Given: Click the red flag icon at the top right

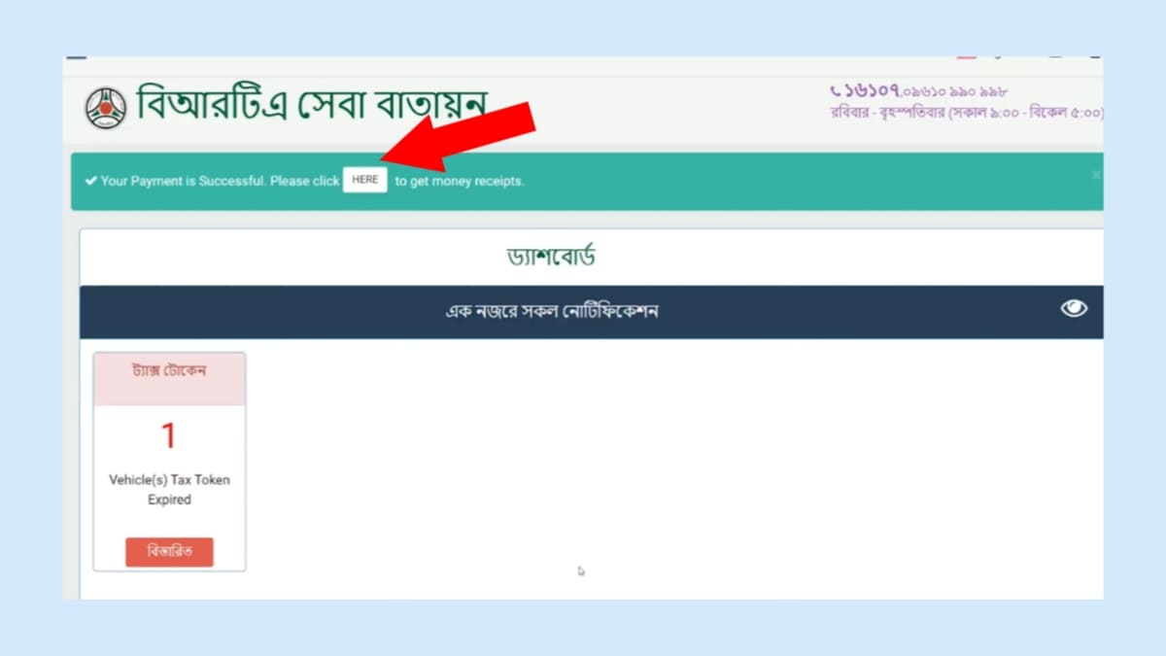Looking at the screenshot, I should pos(968,57).
